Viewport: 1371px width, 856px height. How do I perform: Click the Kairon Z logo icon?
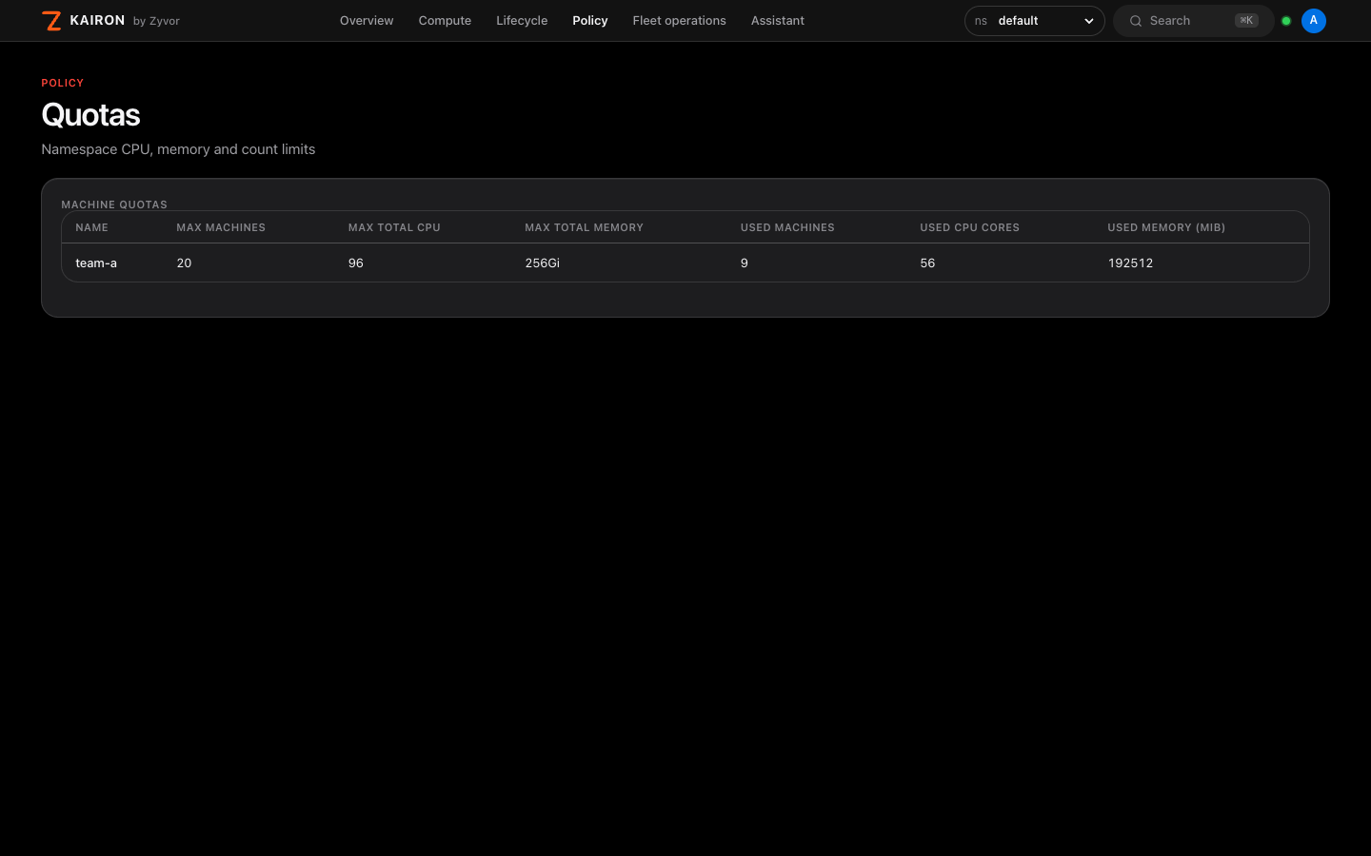click(x=51, y=21)
